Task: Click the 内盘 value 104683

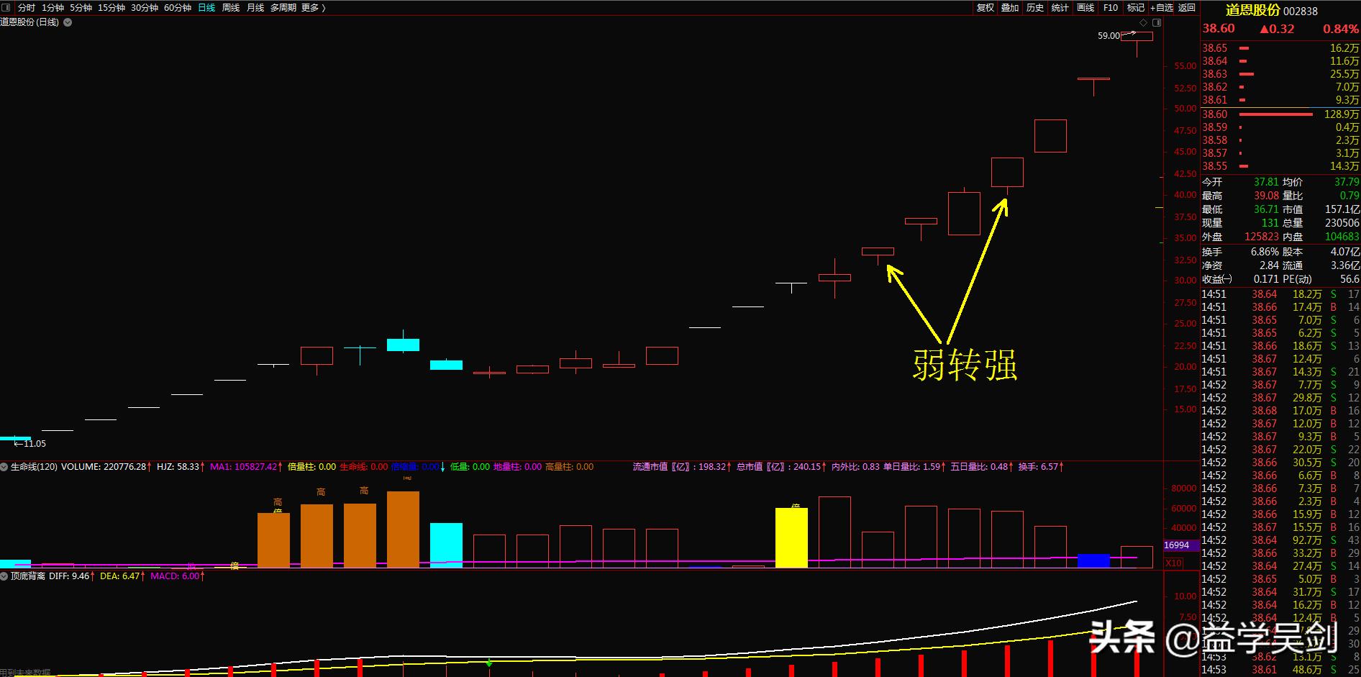Action: click(x=1342, y=237)
